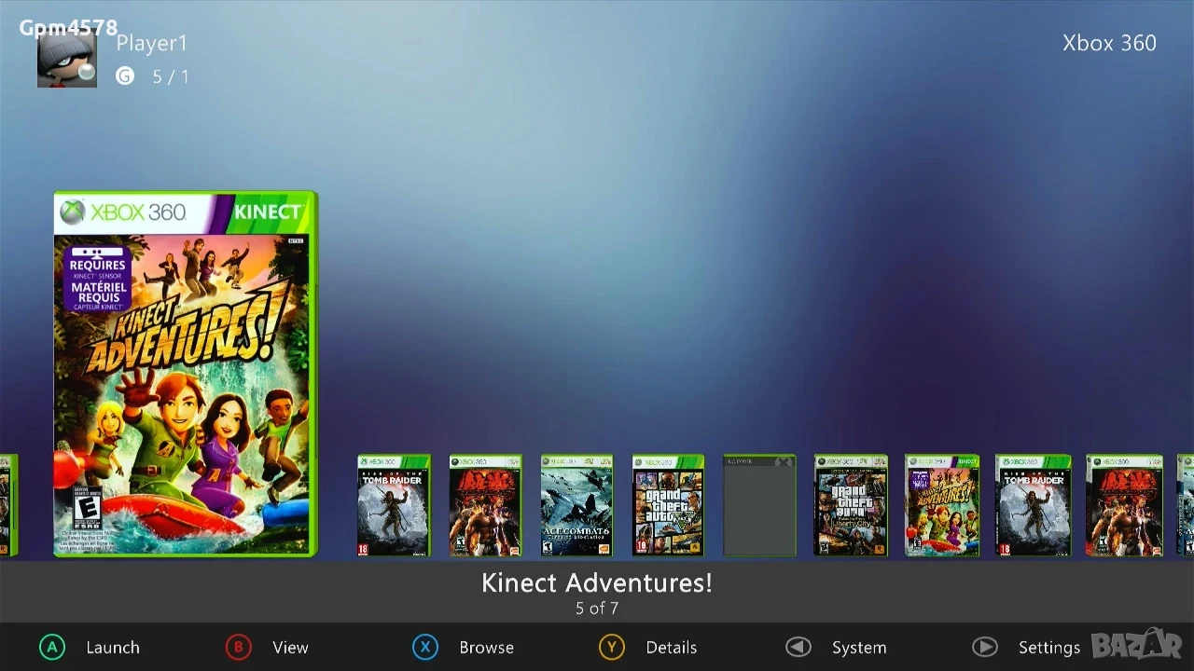Click the yellow Y button icon
The width and height of the screenshot is (1194, 671).
[x=612, y=647]
